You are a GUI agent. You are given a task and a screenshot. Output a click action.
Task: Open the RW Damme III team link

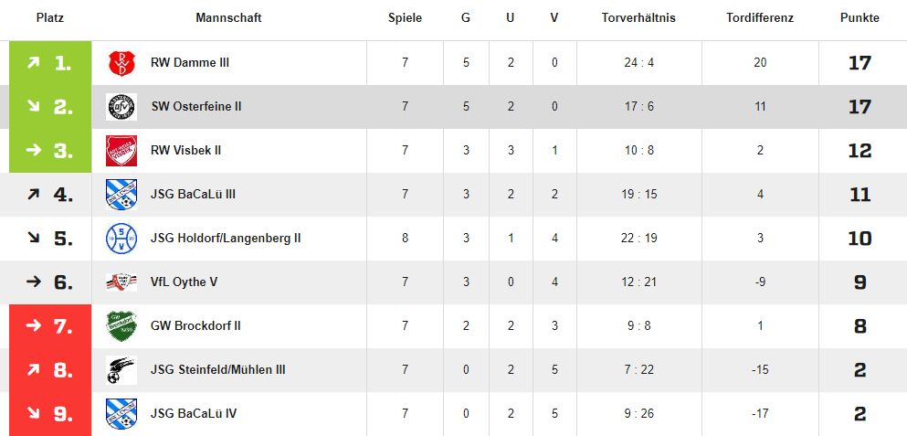pos(190,63)
